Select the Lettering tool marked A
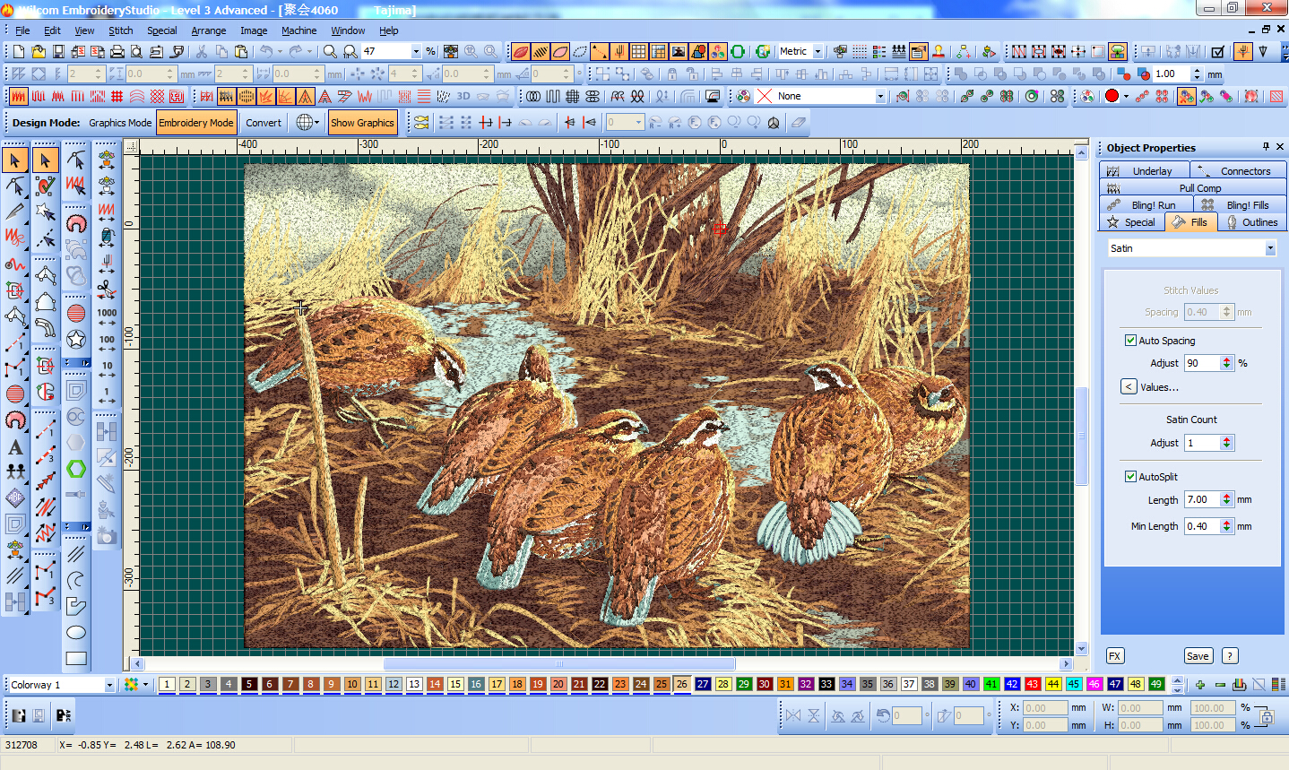Screen dimensions: 1289x770 15,446
